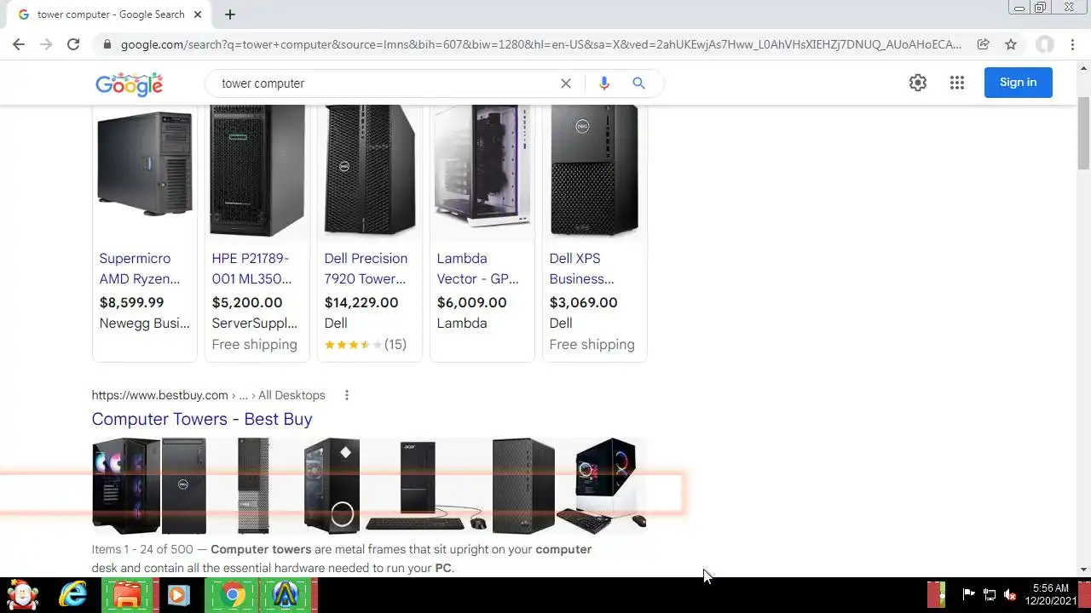Click the $8,599.99 price

click(131, 302)
